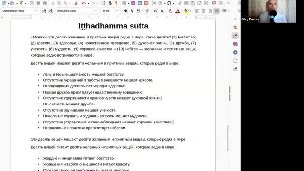The image size is (304, 171).
Task: Insert special character Omega icon
Action: 169,3
